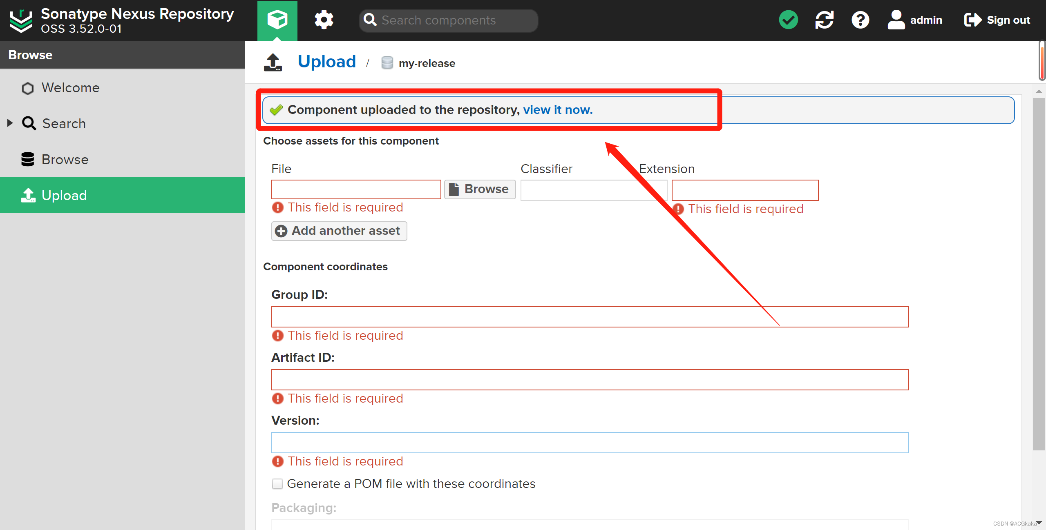The height and width of the screenshot is (530, 1046).
Task: Enter text in the Group ID field
Action: (589, 316)
